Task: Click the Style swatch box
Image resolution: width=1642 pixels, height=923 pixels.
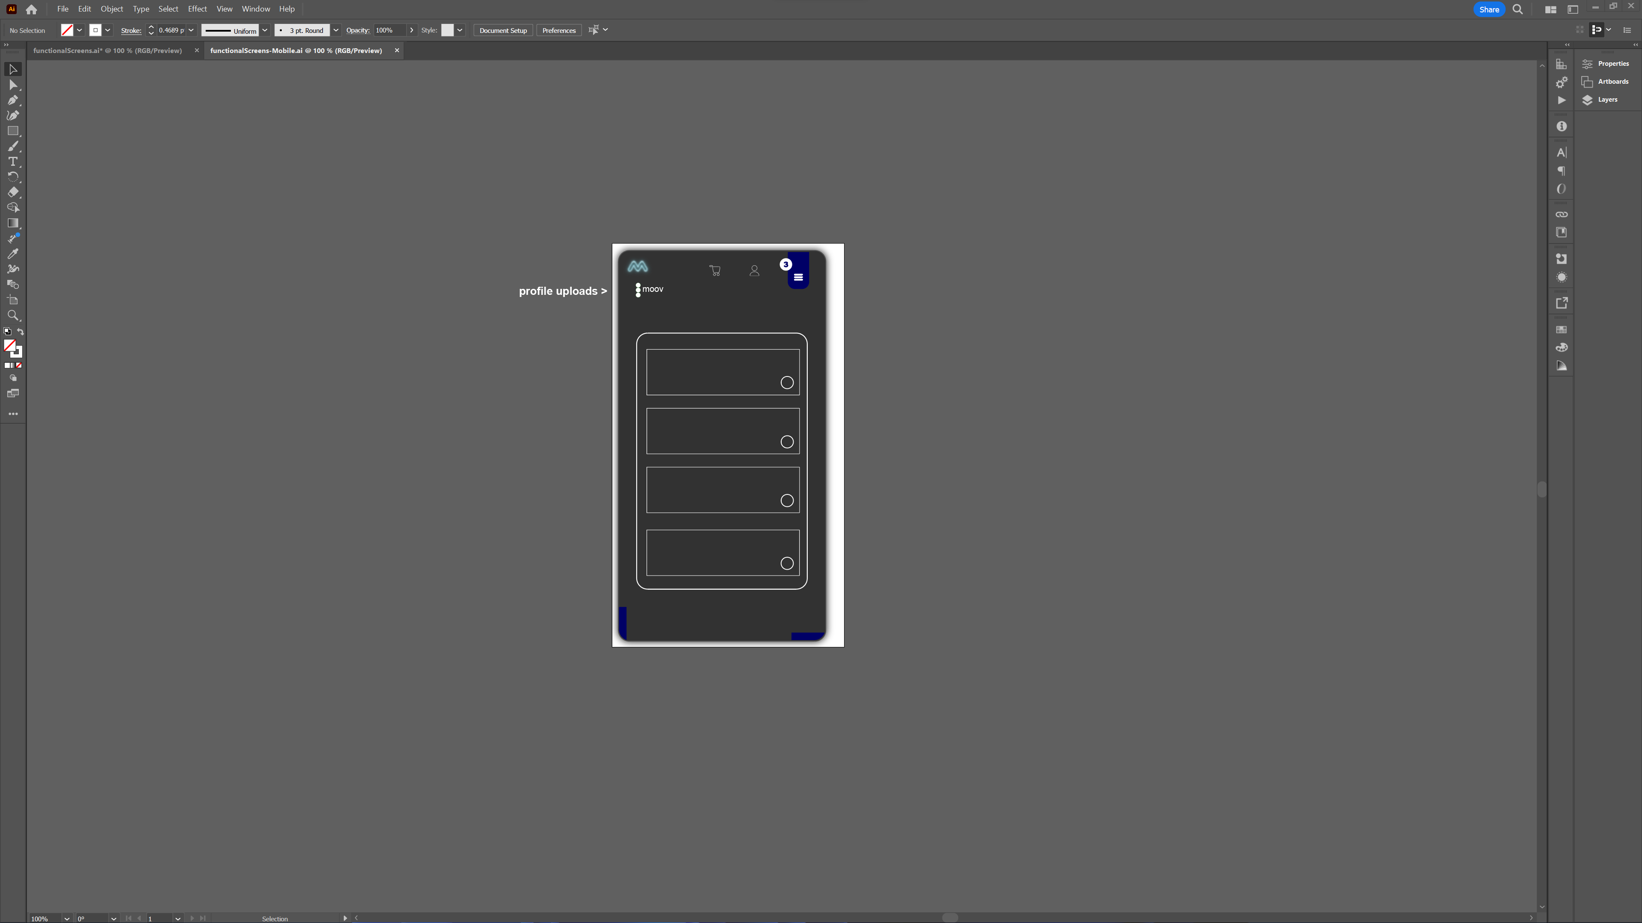Action: (447, 30)
